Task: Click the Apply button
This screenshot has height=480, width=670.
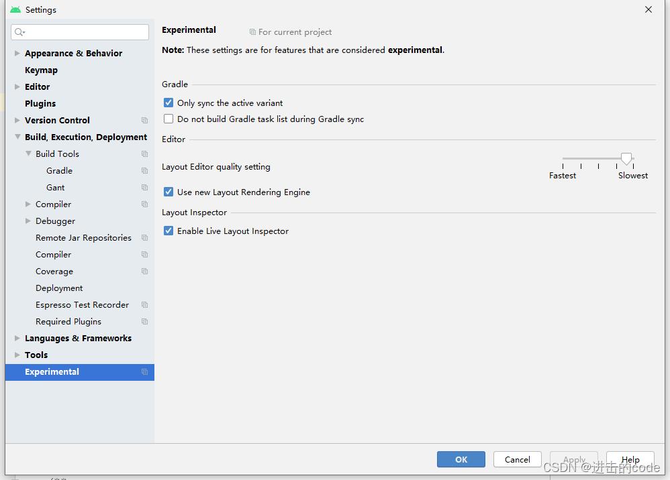Action: [574, 459]
